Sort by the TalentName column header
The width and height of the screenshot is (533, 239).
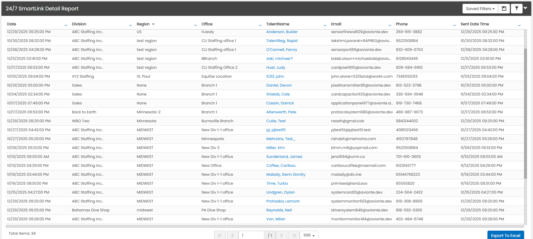[278, 24]
